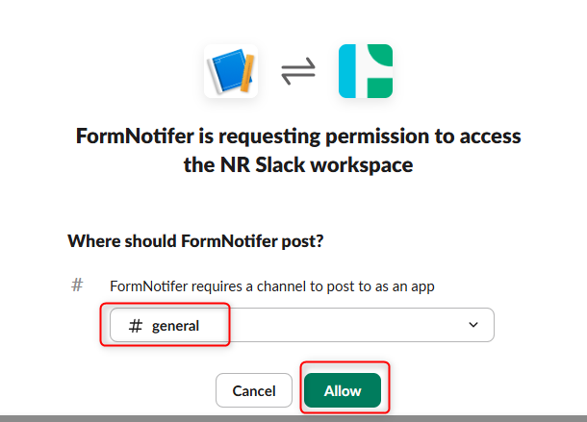This screenshot has height=422, width=587.
Task: Allow FormNotifer access to the workspace
Action: pos(343,390)
